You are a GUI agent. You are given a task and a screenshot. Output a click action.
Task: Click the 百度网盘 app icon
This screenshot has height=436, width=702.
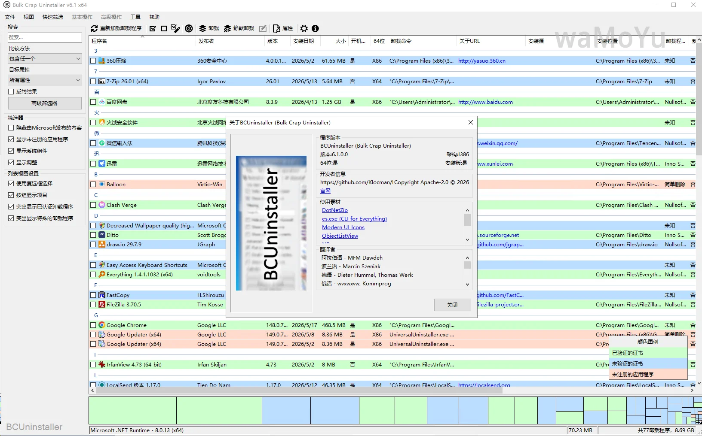(x=102, y=102)
